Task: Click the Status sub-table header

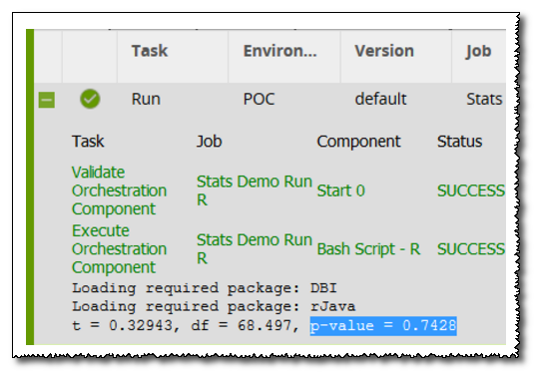Action: (459, 142)
